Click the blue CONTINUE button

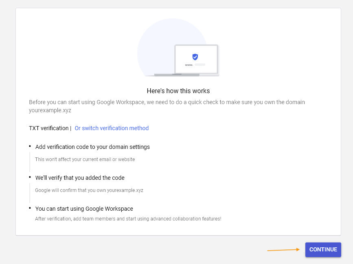323,250
